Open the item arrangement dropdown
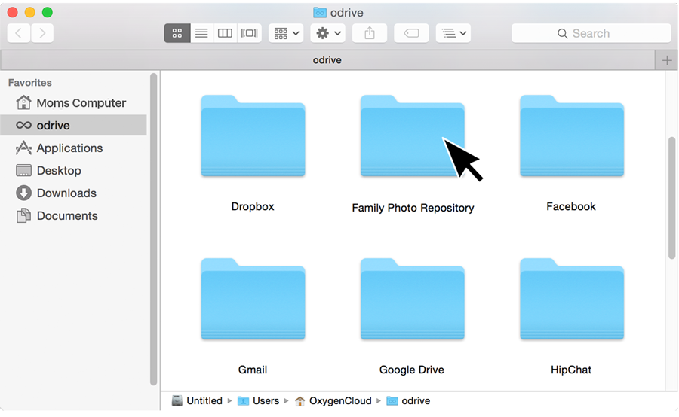Image resolution: width=679 pixels, height=417 pixels. click(286, 33)
